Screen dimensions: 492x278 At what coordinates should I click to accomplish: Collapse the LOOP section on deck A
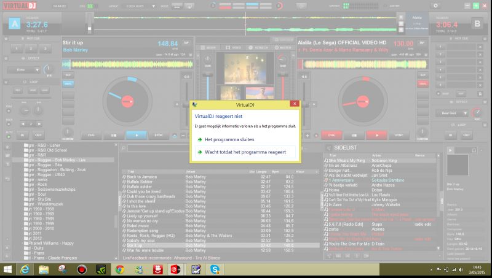(x=6, y=82)
